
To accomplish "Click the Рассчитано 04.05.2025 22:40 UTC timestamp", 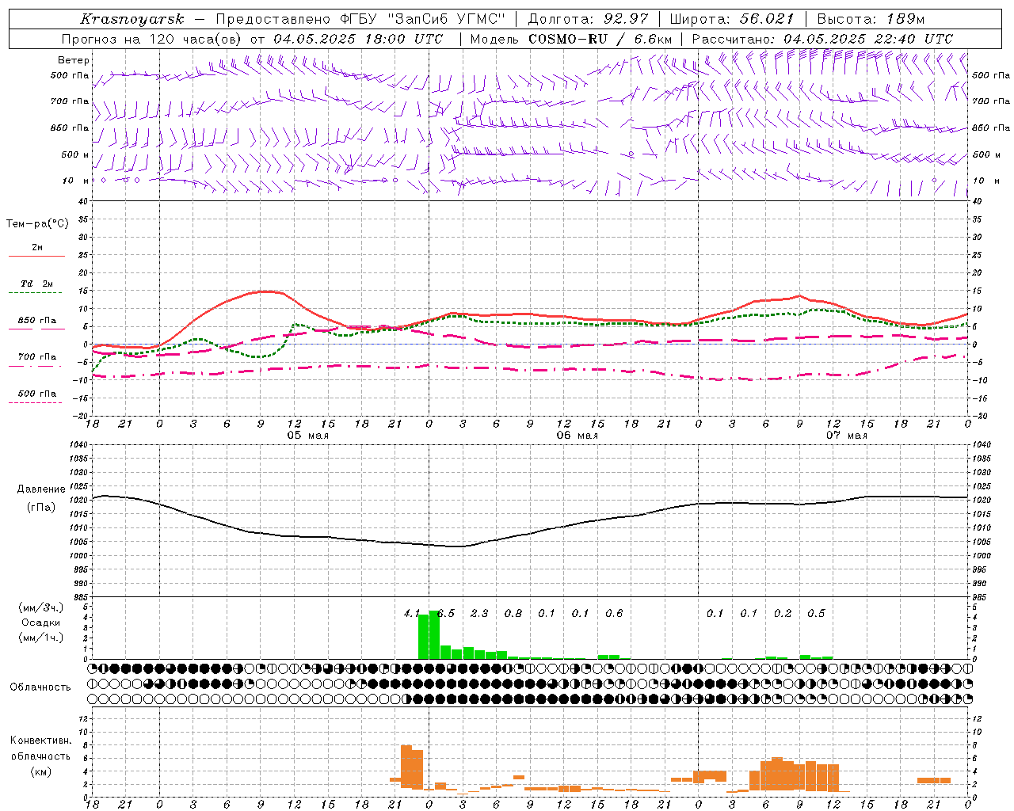I will 822,39.
